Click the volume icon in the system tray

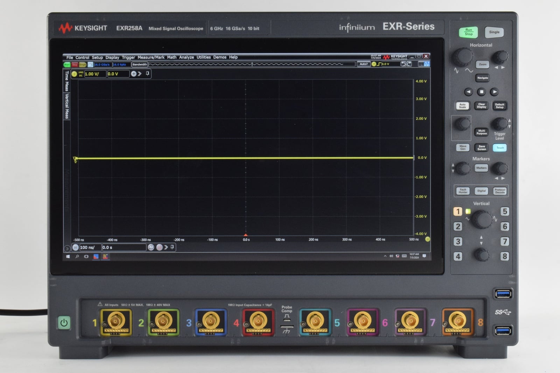pyautogui.click(x=391, y=256)
